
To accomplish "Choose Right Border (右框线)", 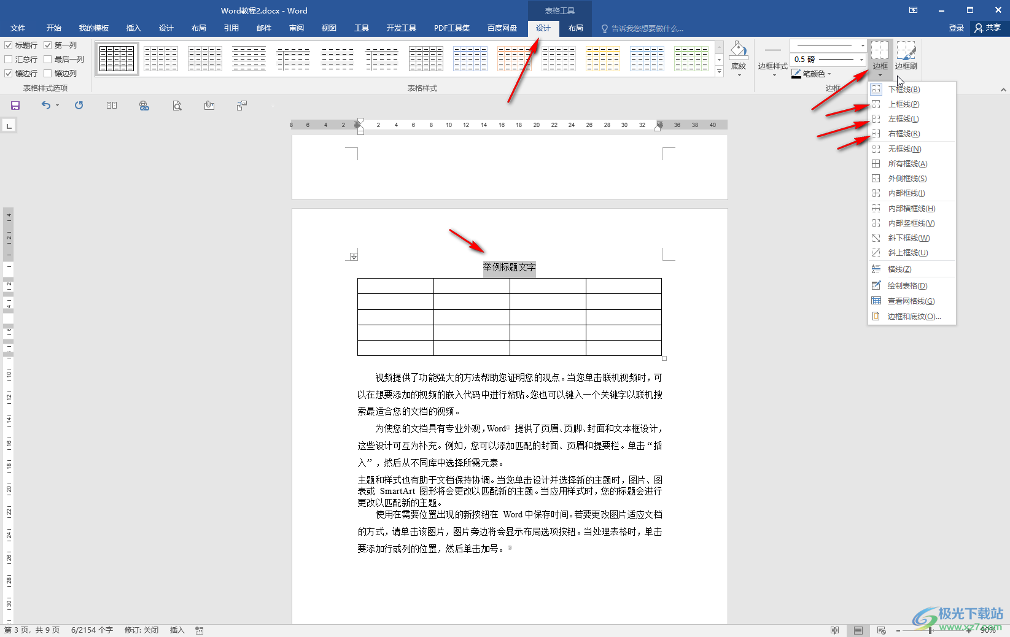I will click(912, 134).
